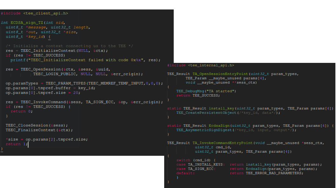Click the tee_client_api.h include line
The image size is (336, 188).
tap(34, 13)
